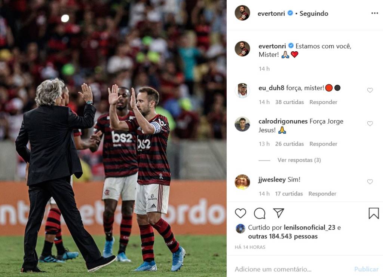Viewport: 383px width, 277px height.
Task: Like calrodrigonunes comment heart
Action: (370, 124)
